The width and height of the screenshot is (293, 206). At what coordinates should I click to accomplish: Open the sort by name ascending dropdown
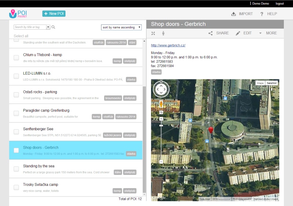coord(121,27)
